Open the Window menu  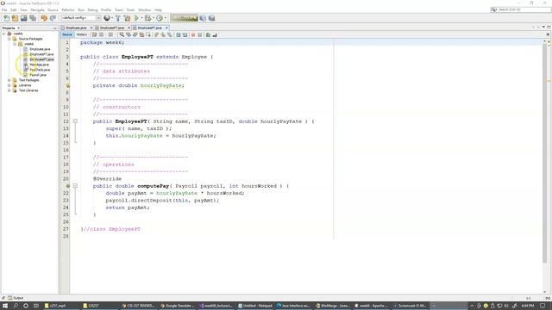tap(144, 9)
